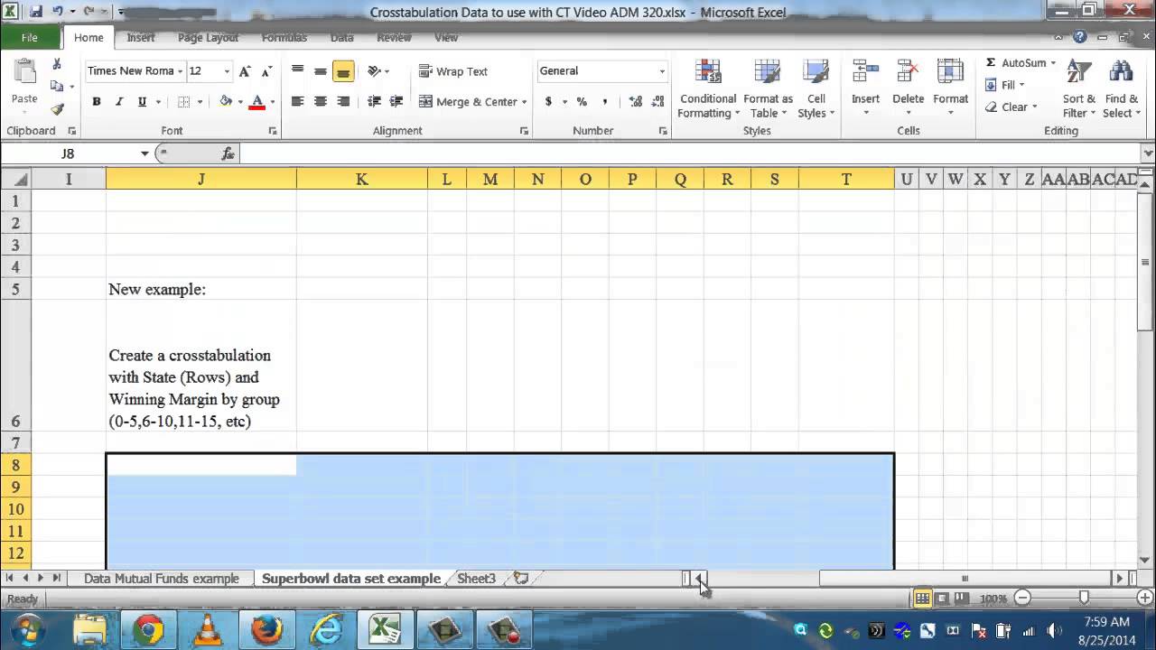This screenshot has width=1156, height=650.
Task: Click Decrease Decimal icon
Action: pyautogui.click(x=658, y=102)
